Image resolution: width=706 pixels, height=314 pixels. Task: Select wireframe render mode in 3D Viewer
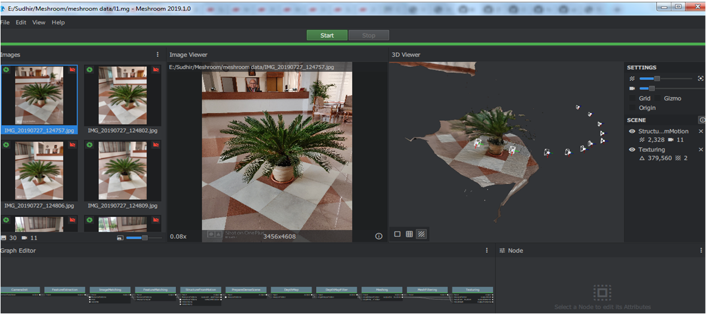pyautogui.click(x=409, y=234)
